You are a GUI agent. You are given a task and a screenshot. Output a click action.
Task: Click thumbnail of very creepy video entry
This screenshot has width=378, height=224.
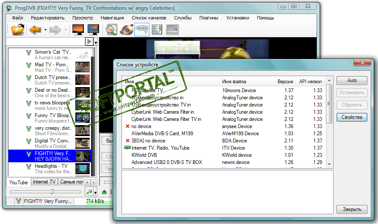[83, 131]
